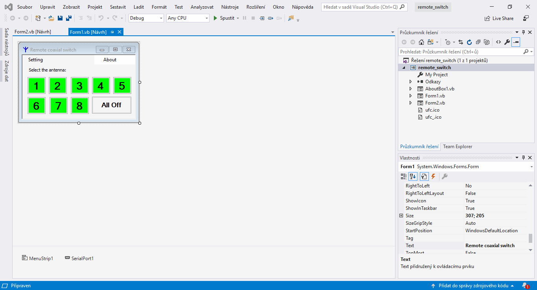Click the Visual Studio search box
Screen dimensions: 537x290
pos(364,7)
